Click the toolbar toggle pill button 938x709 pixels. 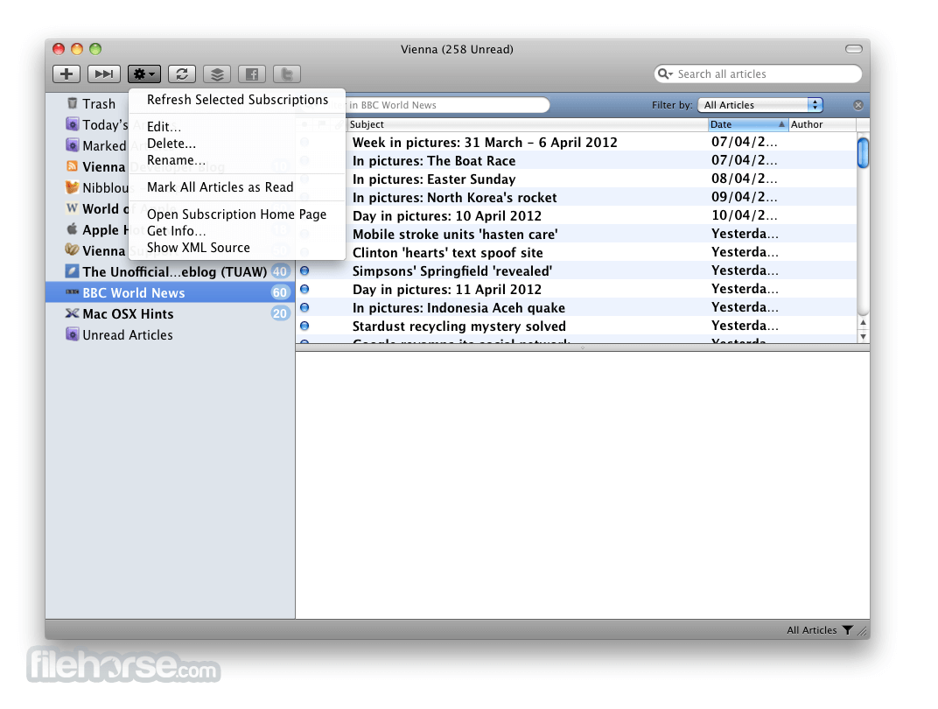pyautogui.click(x=854, y=49)
